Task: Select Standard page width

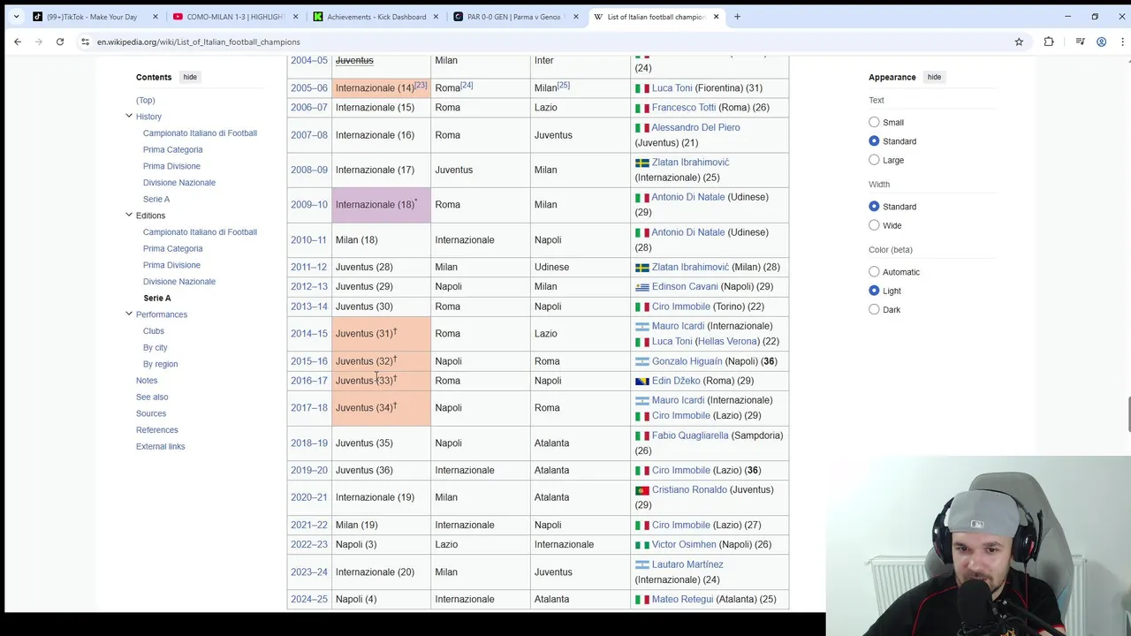Action: tap(874, 207)
